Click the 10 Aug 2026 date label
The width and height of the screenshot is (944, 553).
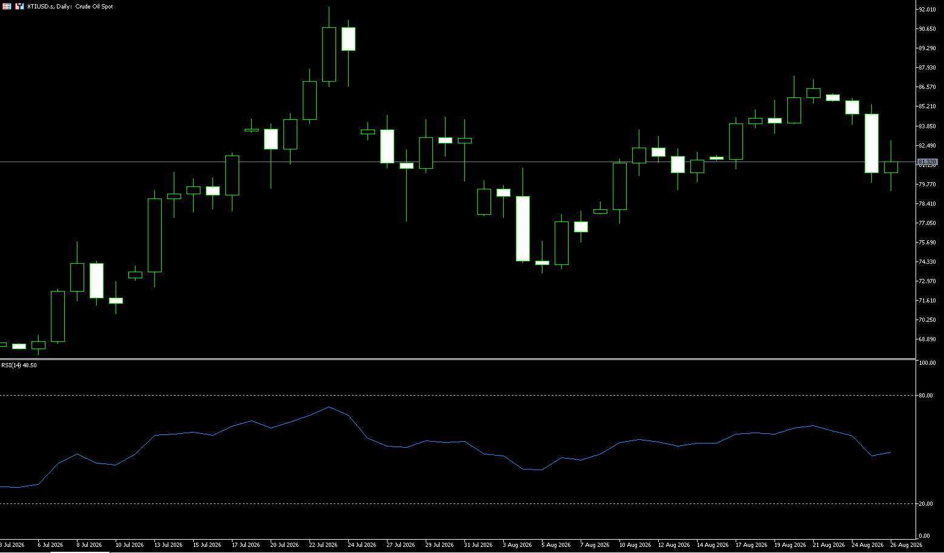tap(633, 545)
